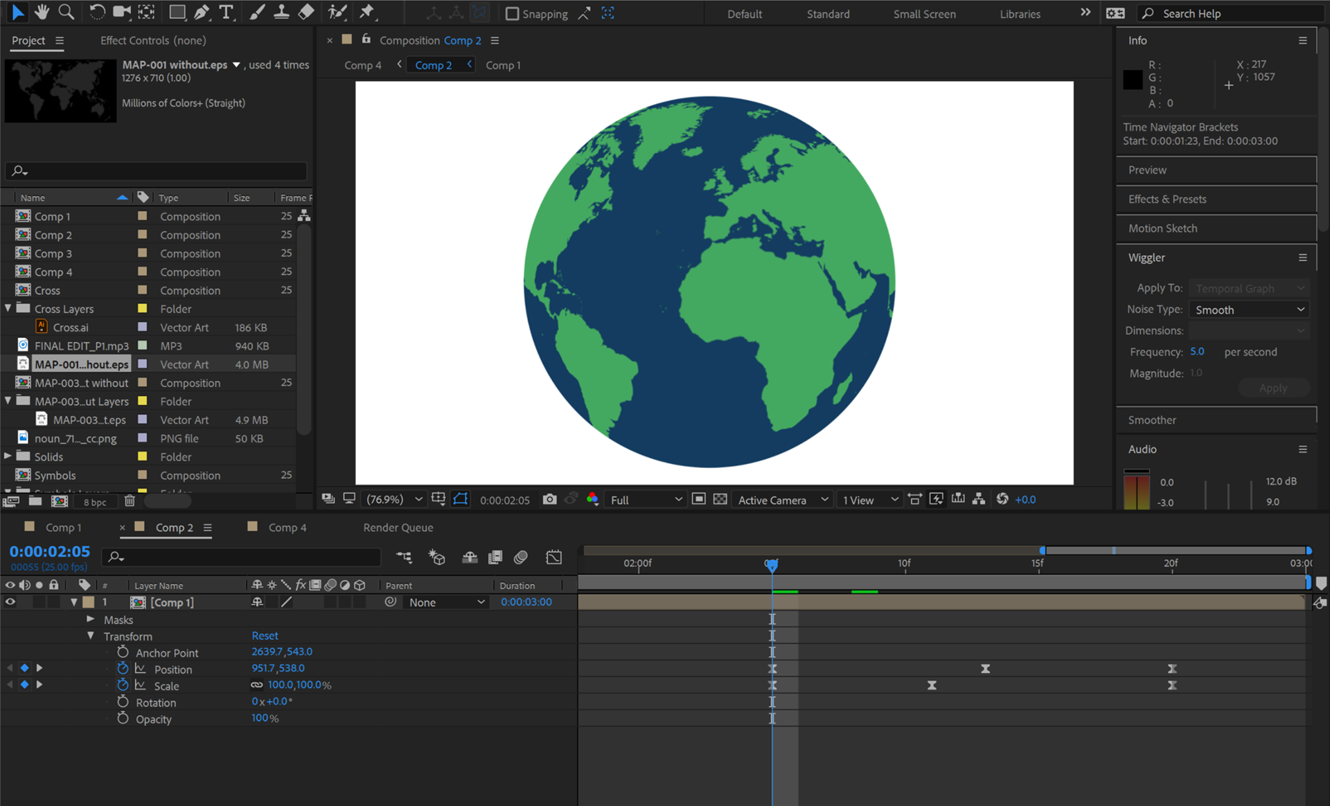Toggle Scale constrain proportions link
This screenshot has height=806, width=1330.
tap(257, 685)
